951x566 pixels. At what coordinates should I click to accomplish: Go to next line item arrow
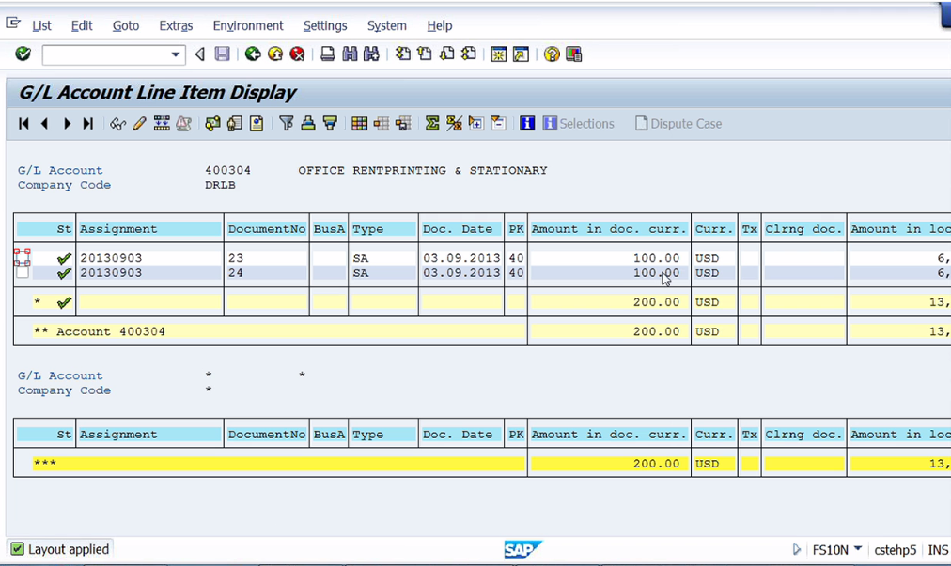pyautogui.click(x=67, y=124)
